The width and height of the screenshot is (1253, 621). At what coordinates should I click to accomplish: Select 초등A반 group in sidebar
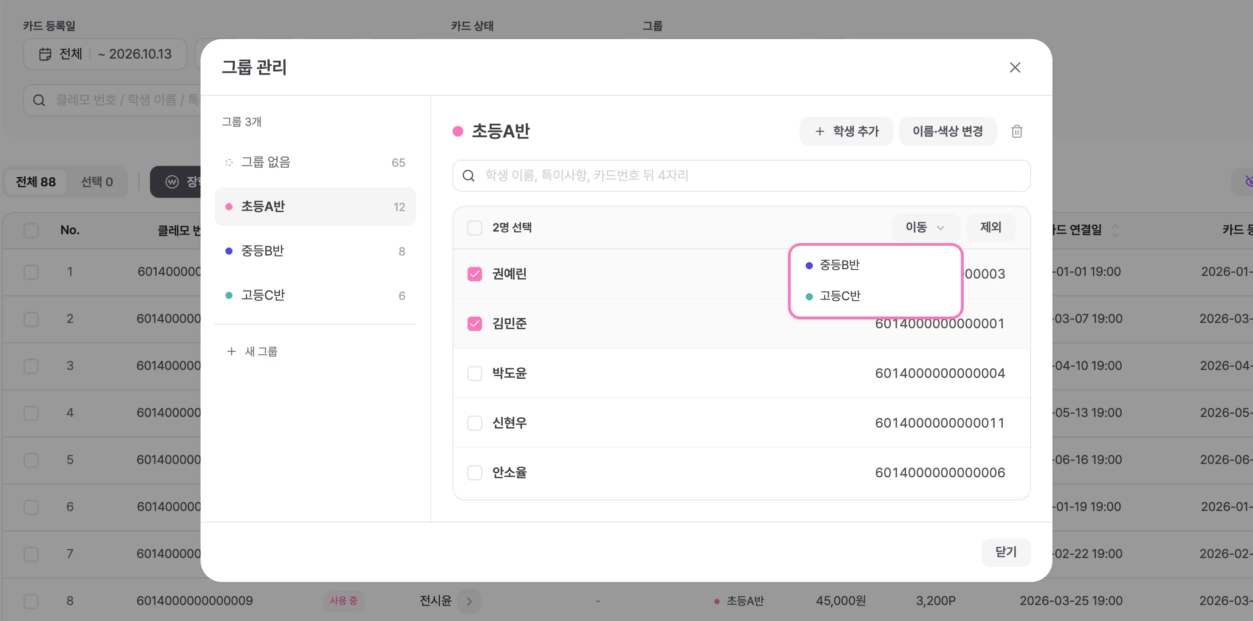click(x=315, y=207)
